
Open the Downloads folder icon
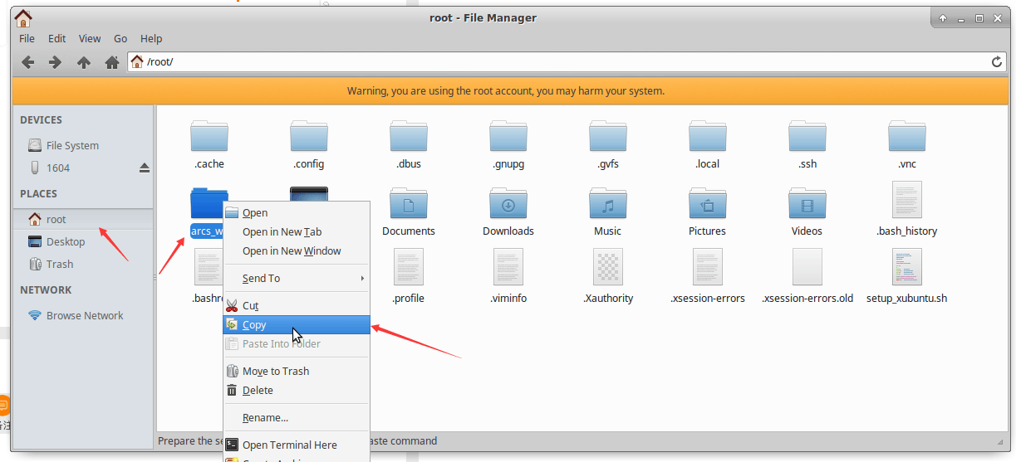pos(508,203)
